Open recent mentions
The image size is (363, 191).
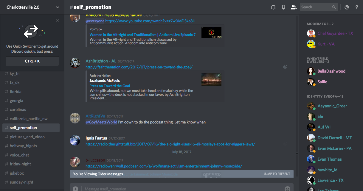click(x=347, y=7)
